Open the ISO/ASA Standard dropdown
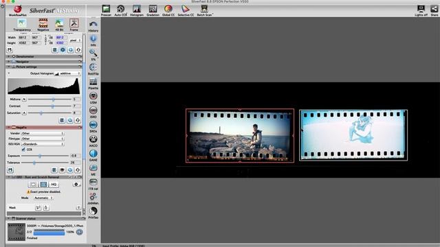Screen dimensions: 440x247 click(43, 144)
